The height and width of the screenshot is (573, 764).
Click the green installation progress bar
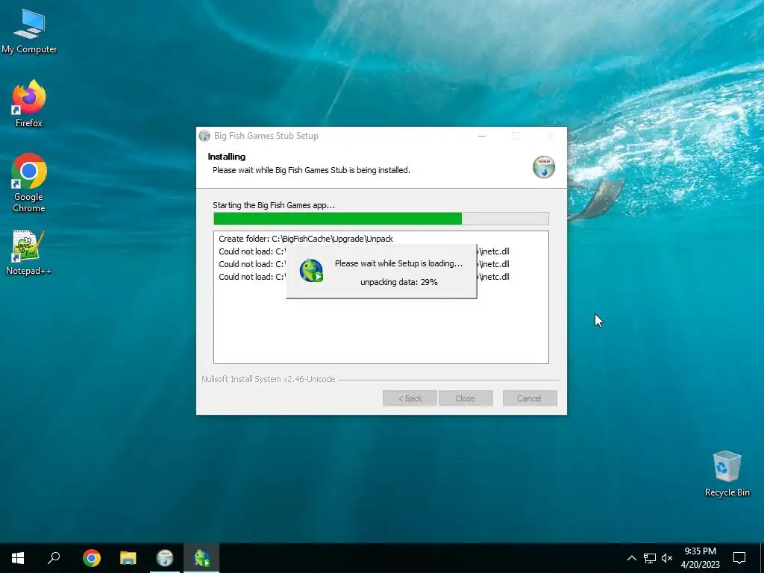(x=381, y=219)
